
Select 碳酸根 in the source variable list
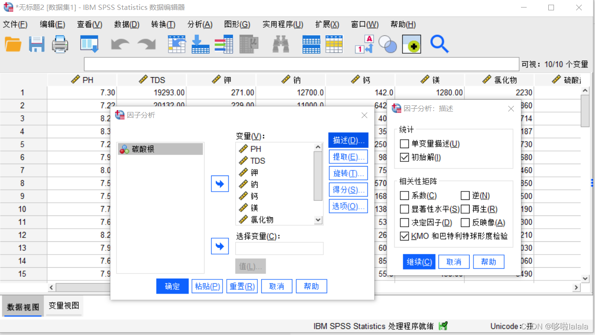(x=160, y=149)
